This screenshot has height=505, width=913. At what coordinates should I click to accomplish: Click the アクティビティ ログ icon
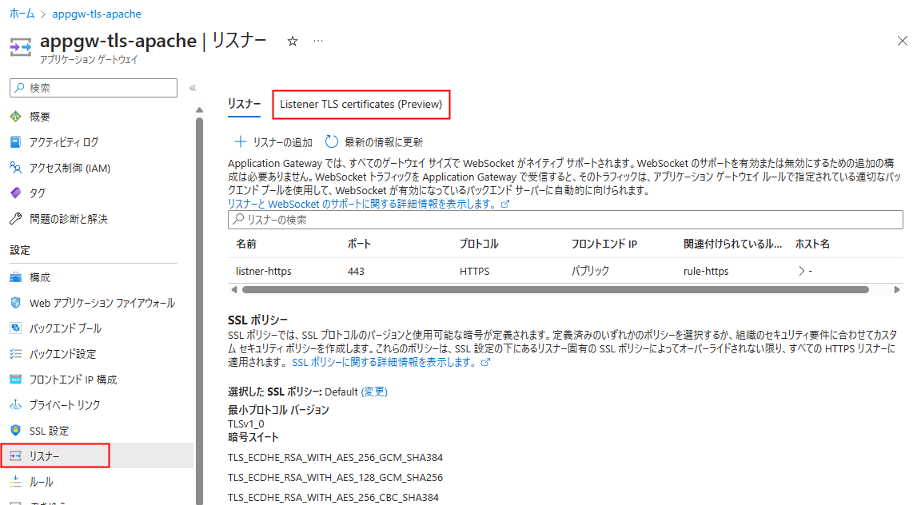pos(16,142)
